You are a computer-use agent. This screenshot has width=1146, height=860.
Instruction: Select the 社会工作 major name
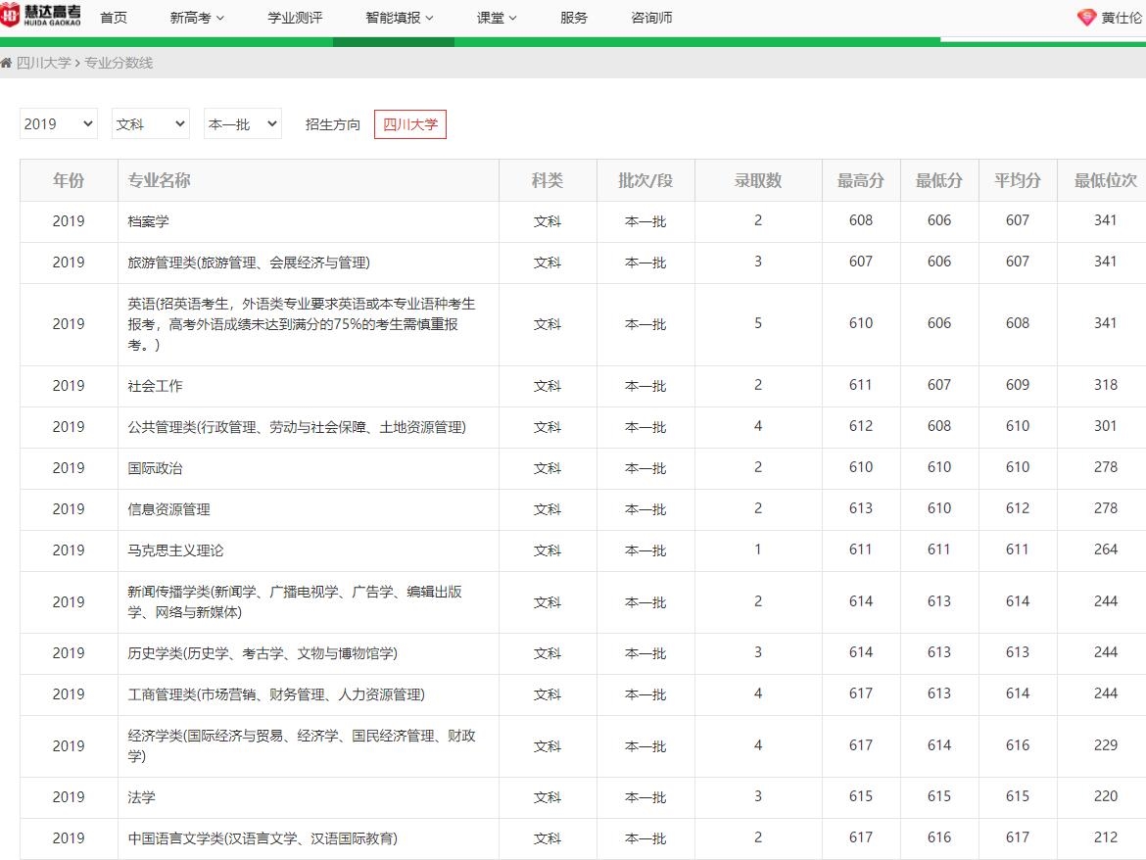(x=155, y=386)
